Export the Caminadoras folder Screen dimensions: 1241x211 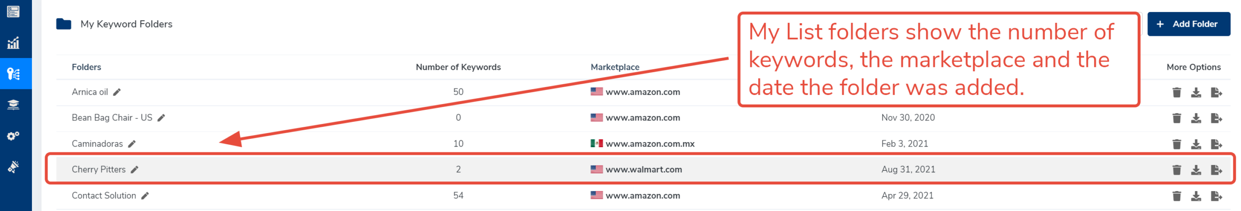pos(1216,144)
